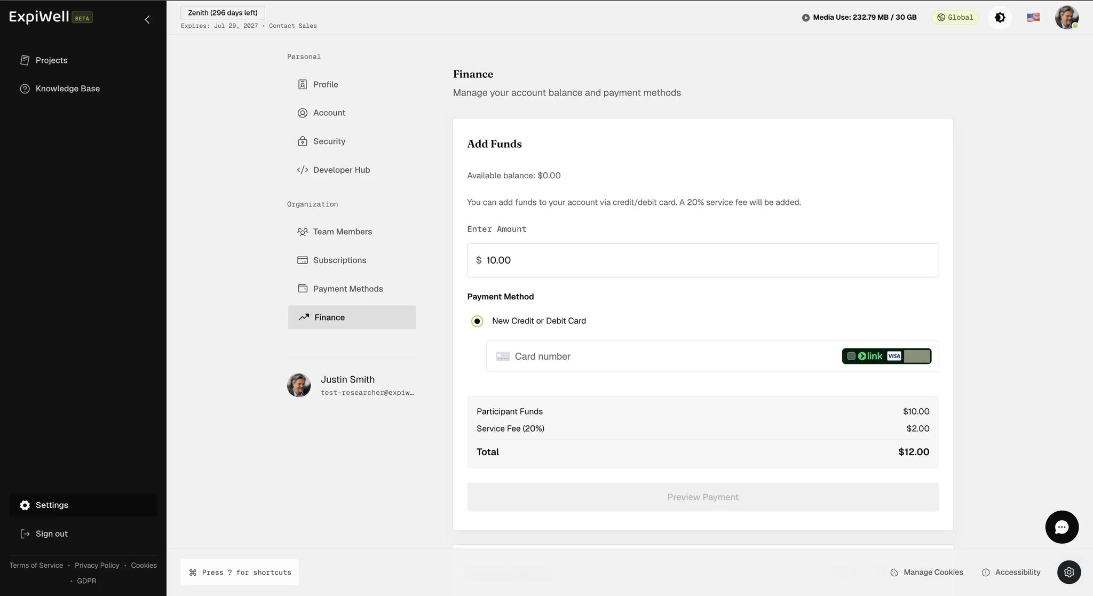Click the Zenith plan badge
The width and height of the screenshot is (1093, 596).
click(x=223, y=13)
